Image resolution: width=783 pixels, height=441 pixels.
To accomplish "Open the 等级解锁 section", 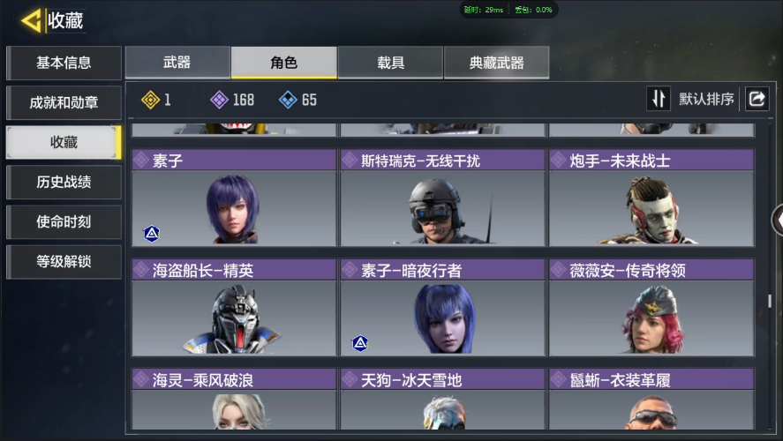I will tap(64, 261).
